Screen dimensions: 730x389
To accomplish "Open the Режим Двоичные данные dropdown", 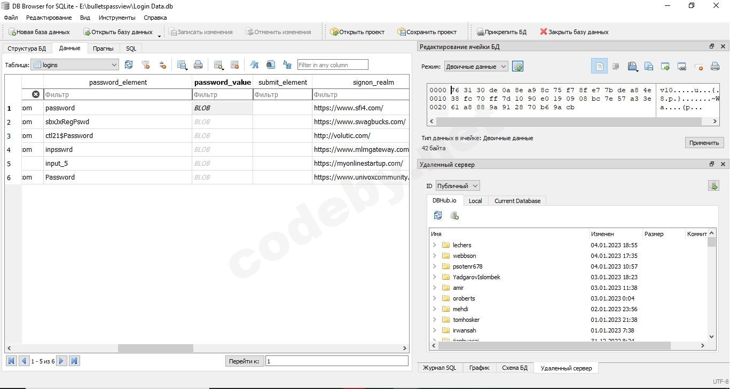I will coord(476,67).
